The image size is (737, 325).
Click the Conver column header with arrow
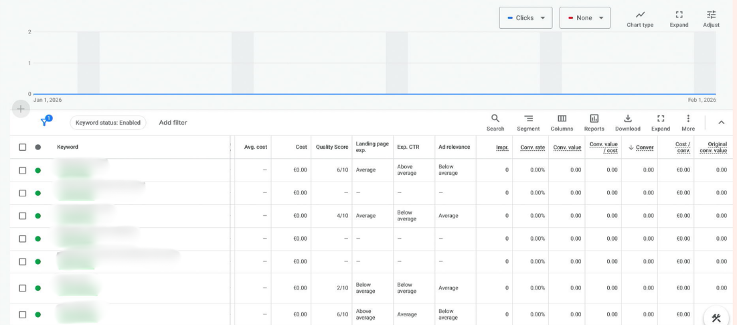[641, 147]
